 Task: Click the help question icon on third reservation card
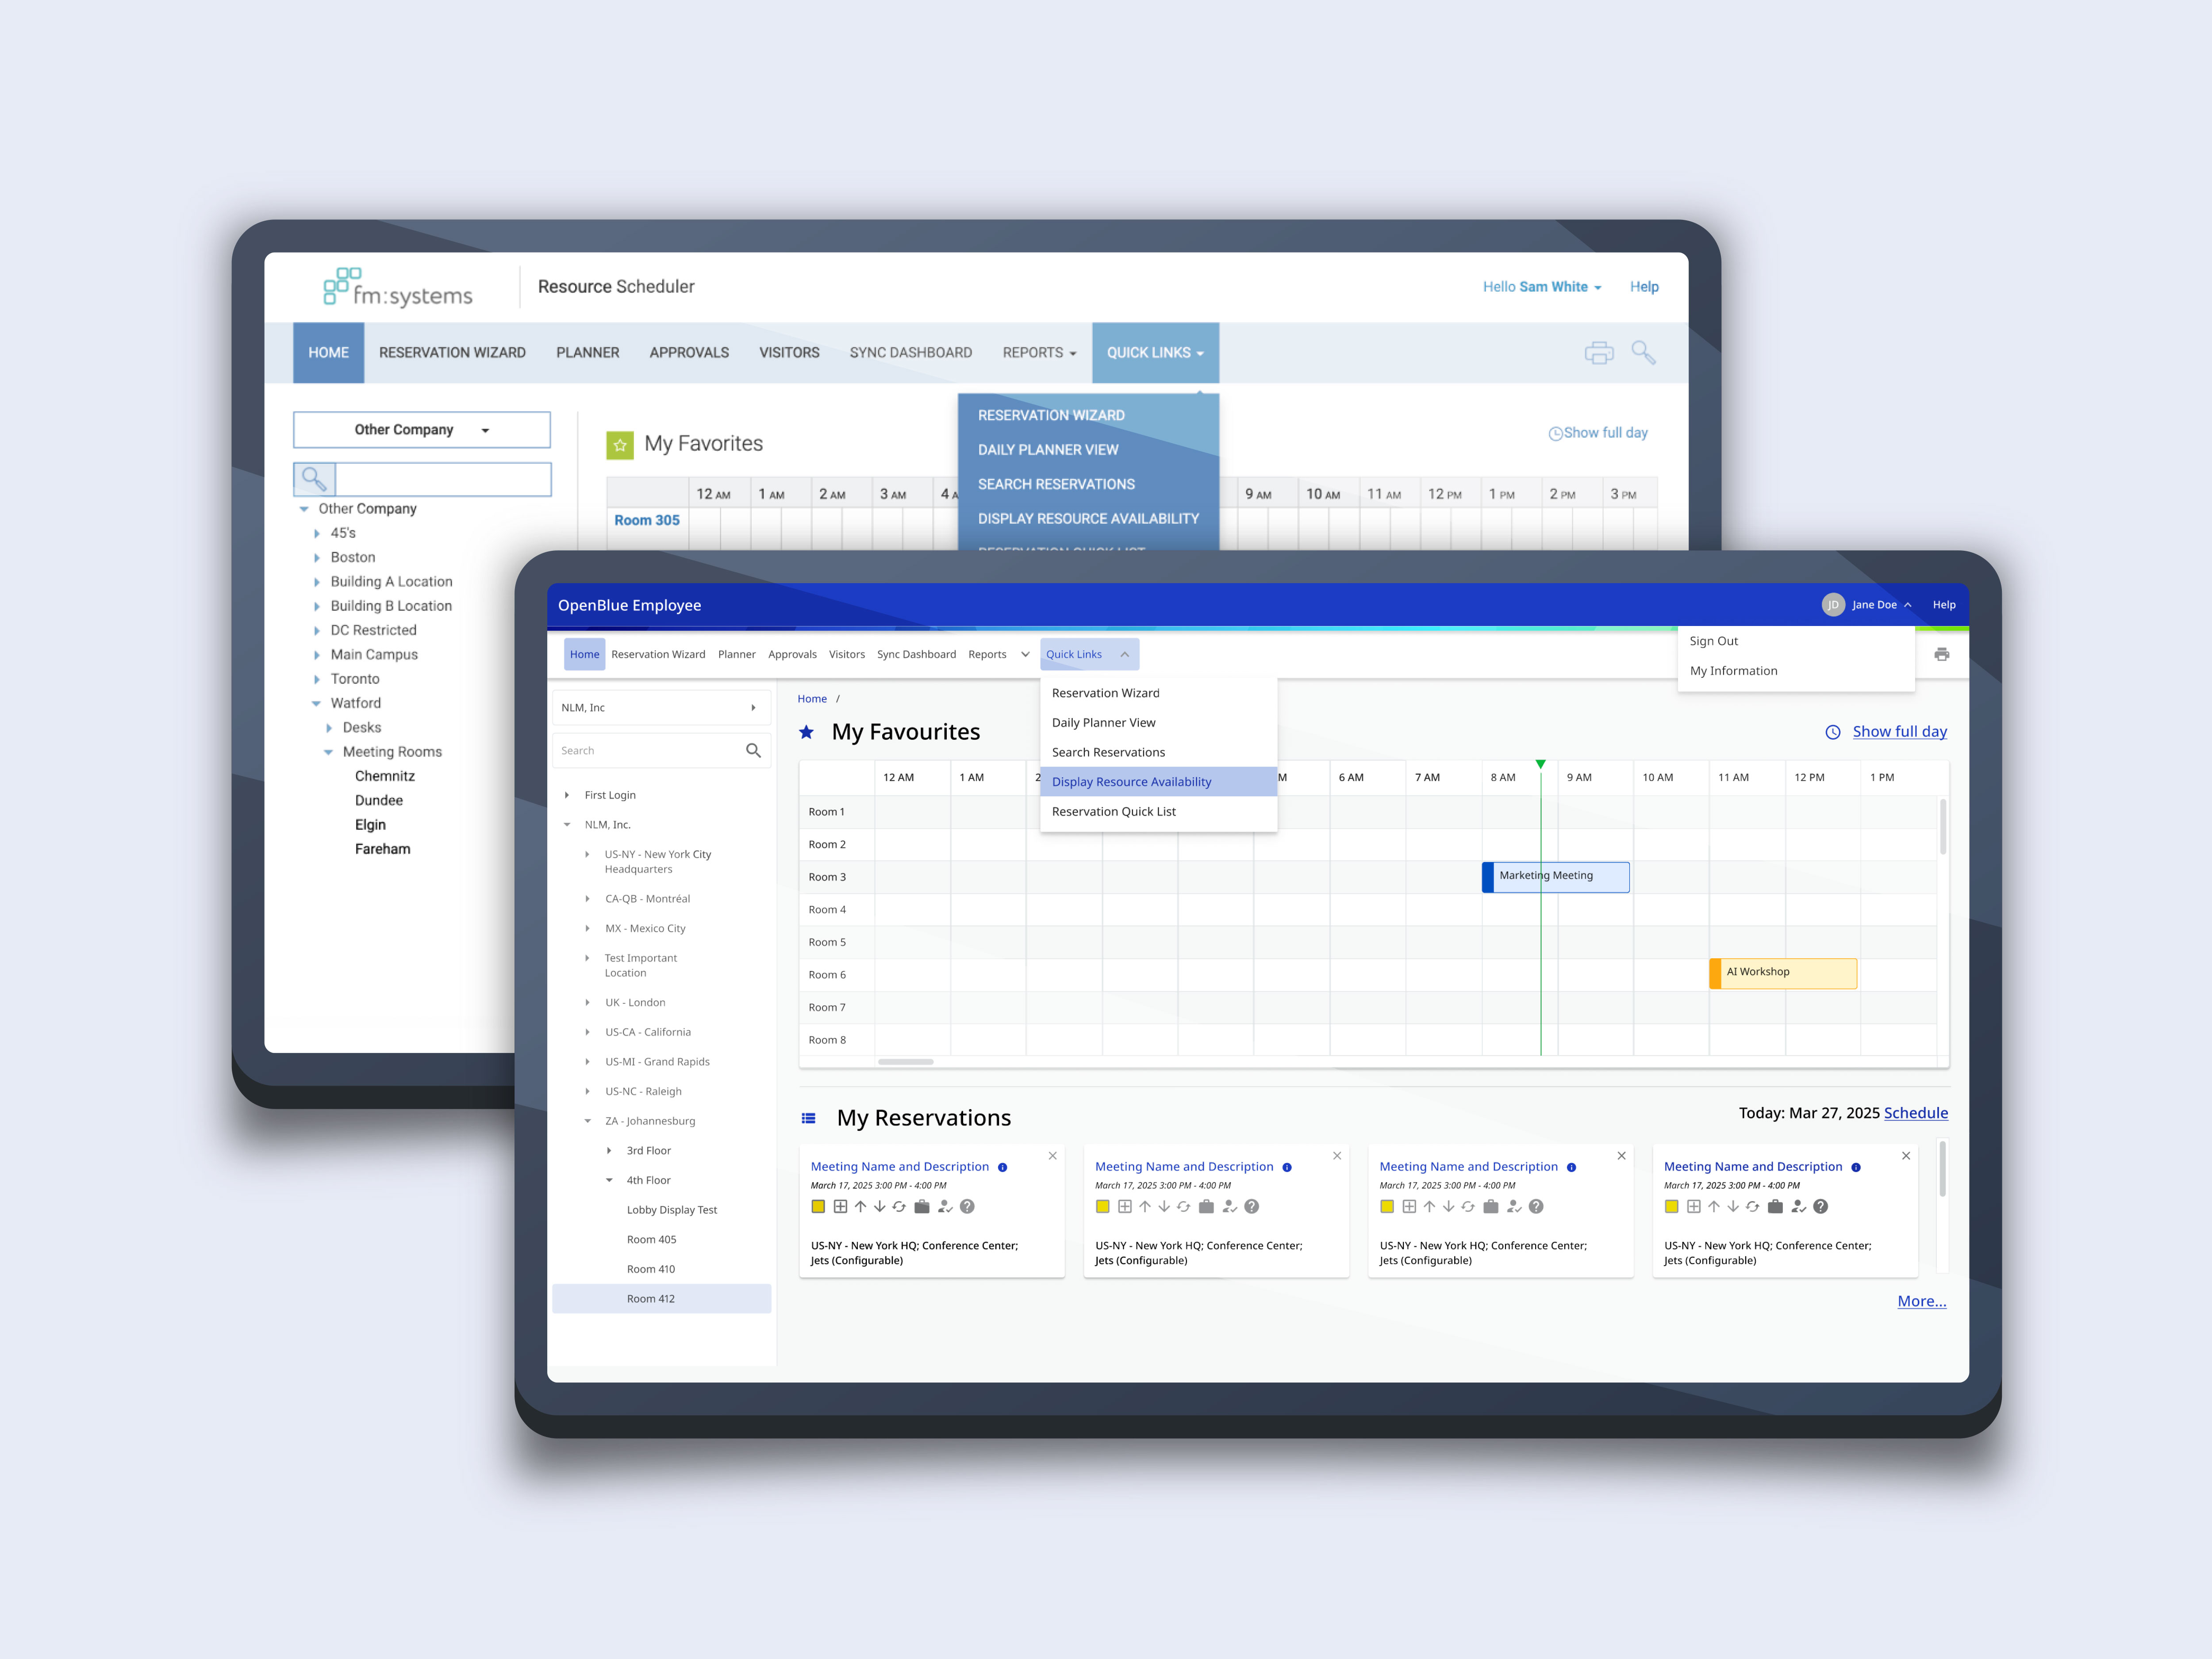pos(1536,1206)
